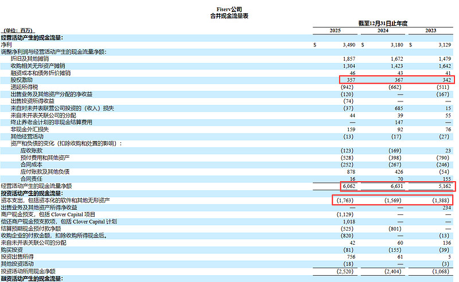Click the '投资活动所用现金净额' total label
Screen dimensions: 459x282
tap(28, 272)
